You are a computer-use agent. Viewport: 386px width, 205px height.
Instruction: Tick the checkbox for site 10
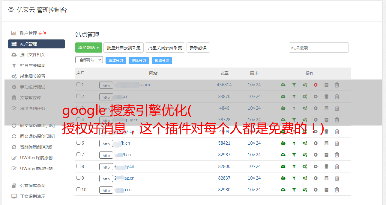pyautogui.click(x=78, y=189)
